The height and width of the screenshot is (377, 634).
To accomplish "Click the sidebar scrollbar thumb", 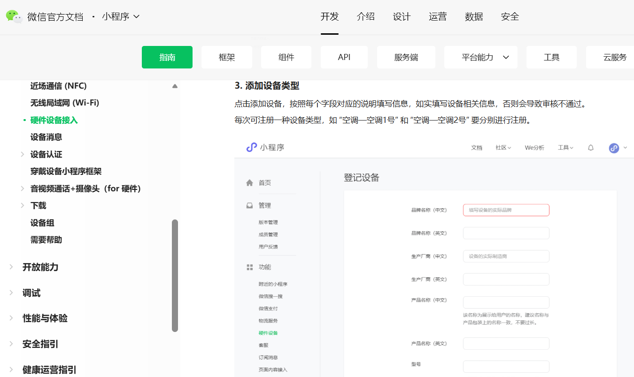I will (x=175, y=276).
